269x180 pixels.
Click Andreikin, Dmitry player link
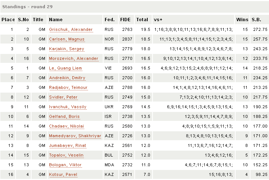coord(67,78)
